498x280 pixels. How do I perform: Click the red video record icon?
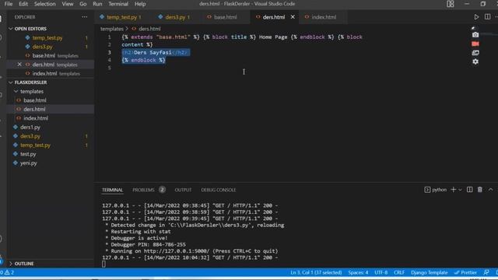click(x=475, y=44)
